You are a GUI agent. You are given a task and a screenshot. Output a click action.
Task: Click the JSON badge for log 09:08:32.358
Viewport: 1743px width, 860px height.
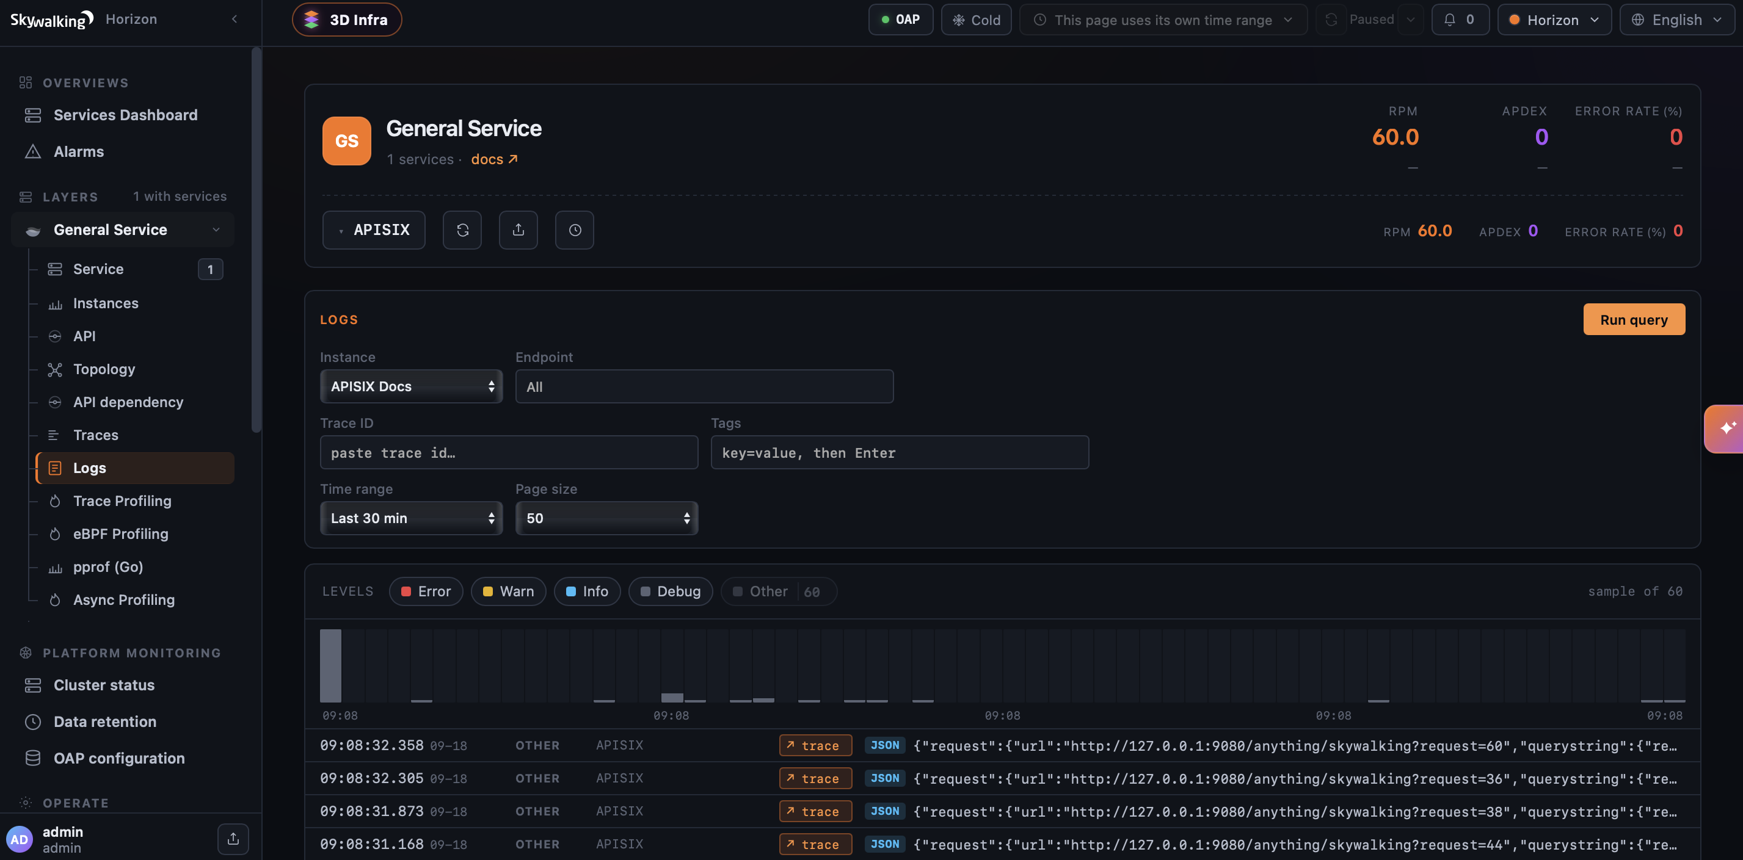(884, 745)
